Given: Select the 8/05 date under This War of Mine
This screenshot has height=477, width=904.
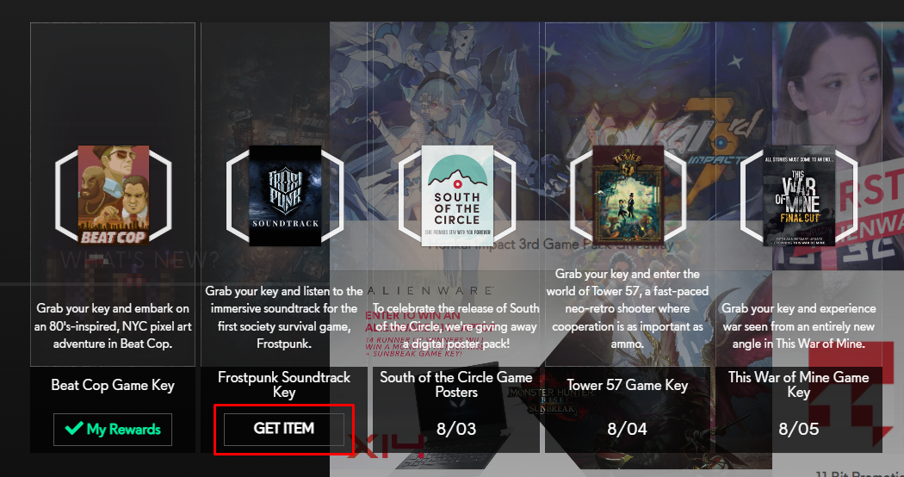Looking at the screenshot, I should click(798, 429).
